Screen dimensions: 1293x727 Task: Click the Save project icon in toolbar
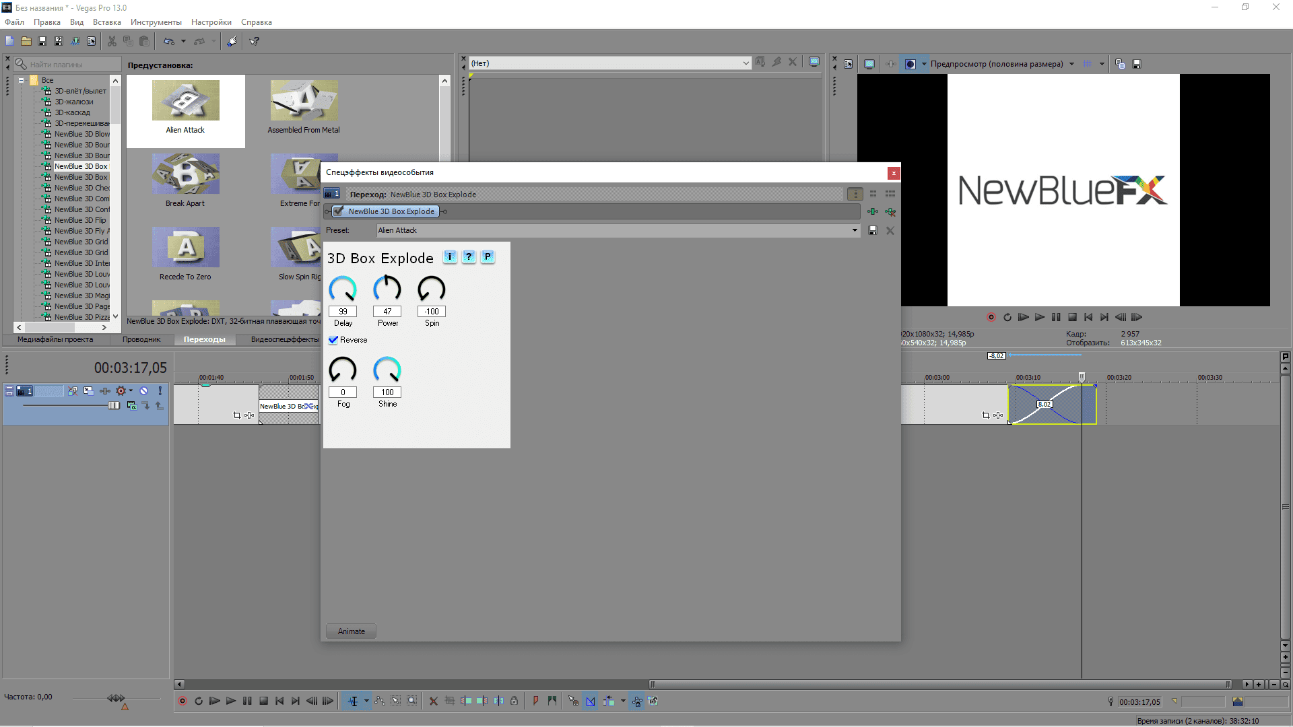click(42, 41)
